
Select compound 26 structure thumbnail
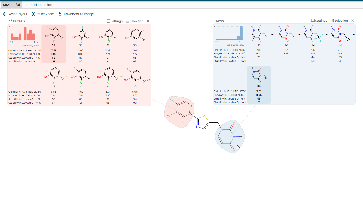click(x=135, y=75)
